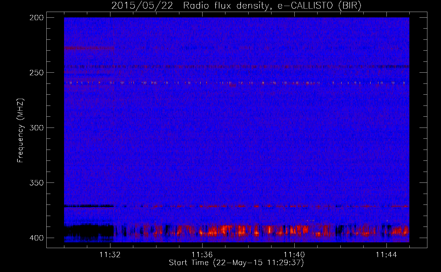Click the 11:44 time tick label
The image size is (441, 272).
click(386, 255)
